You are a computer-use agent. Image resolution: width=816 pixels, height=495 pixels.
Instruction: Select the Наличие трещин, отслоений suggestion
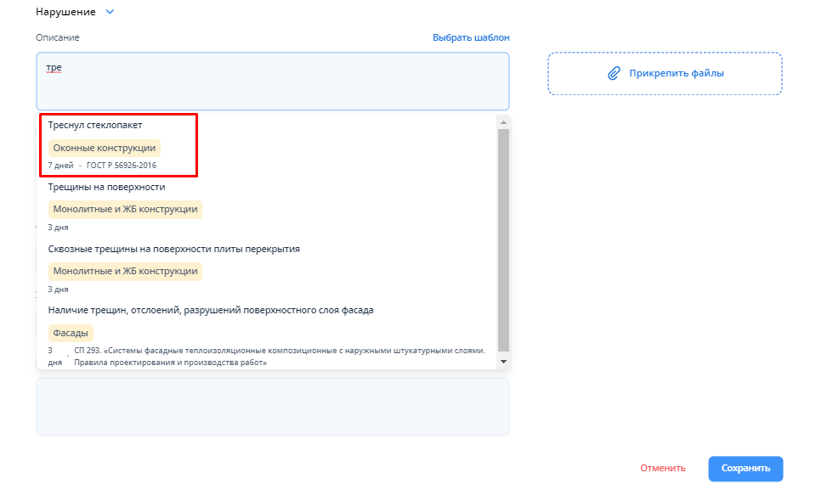coord(211,310)
